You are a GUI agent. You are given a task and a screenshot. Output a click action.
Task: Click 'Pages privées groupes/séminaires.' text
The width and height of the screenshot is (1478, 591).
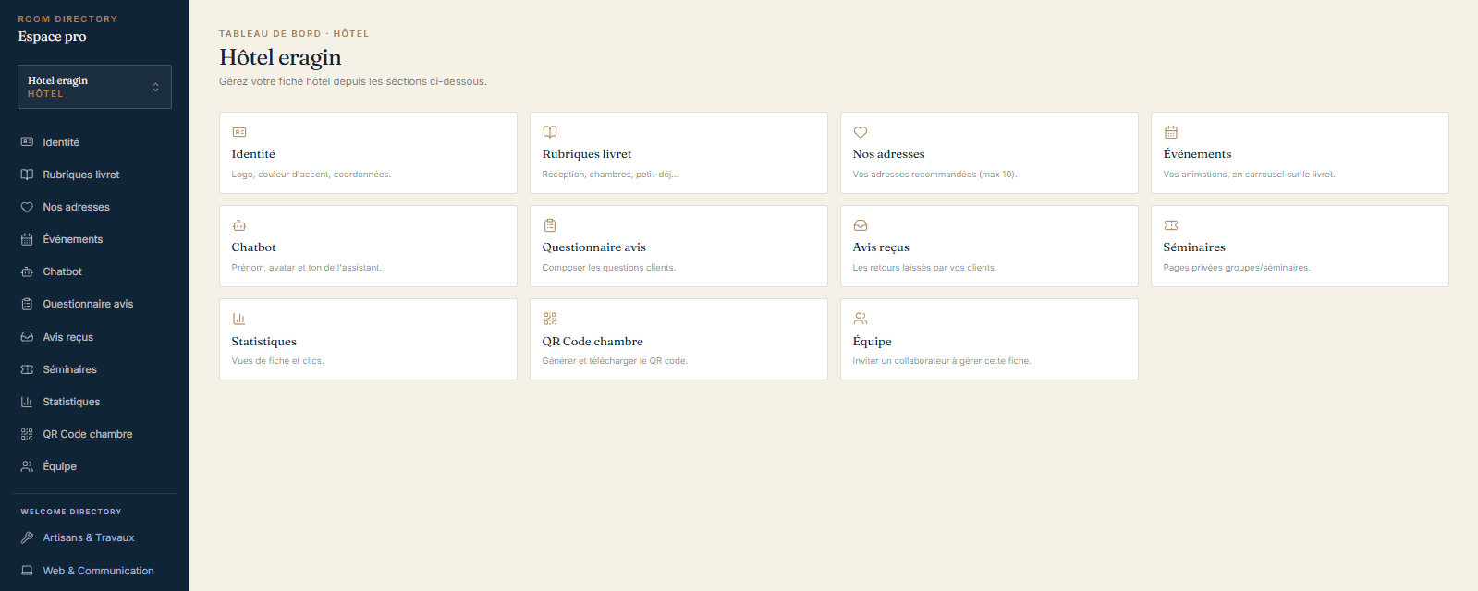click(x=1237, y=268)
